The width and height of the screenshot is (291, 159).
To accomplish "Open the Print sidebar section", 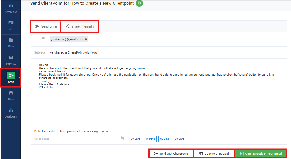I will 11,96.
